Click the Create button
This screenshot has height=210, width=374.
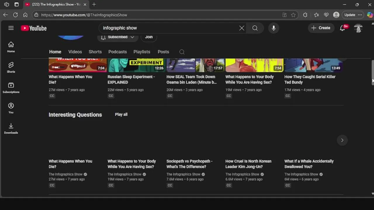point(321,28)
